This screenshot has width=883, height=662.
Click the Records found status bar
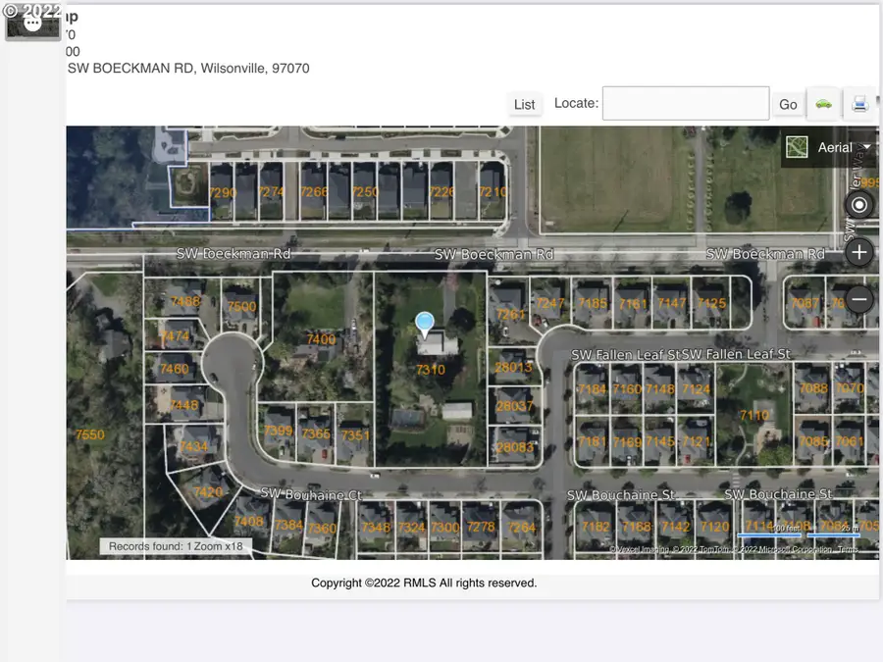click(176, 546)
